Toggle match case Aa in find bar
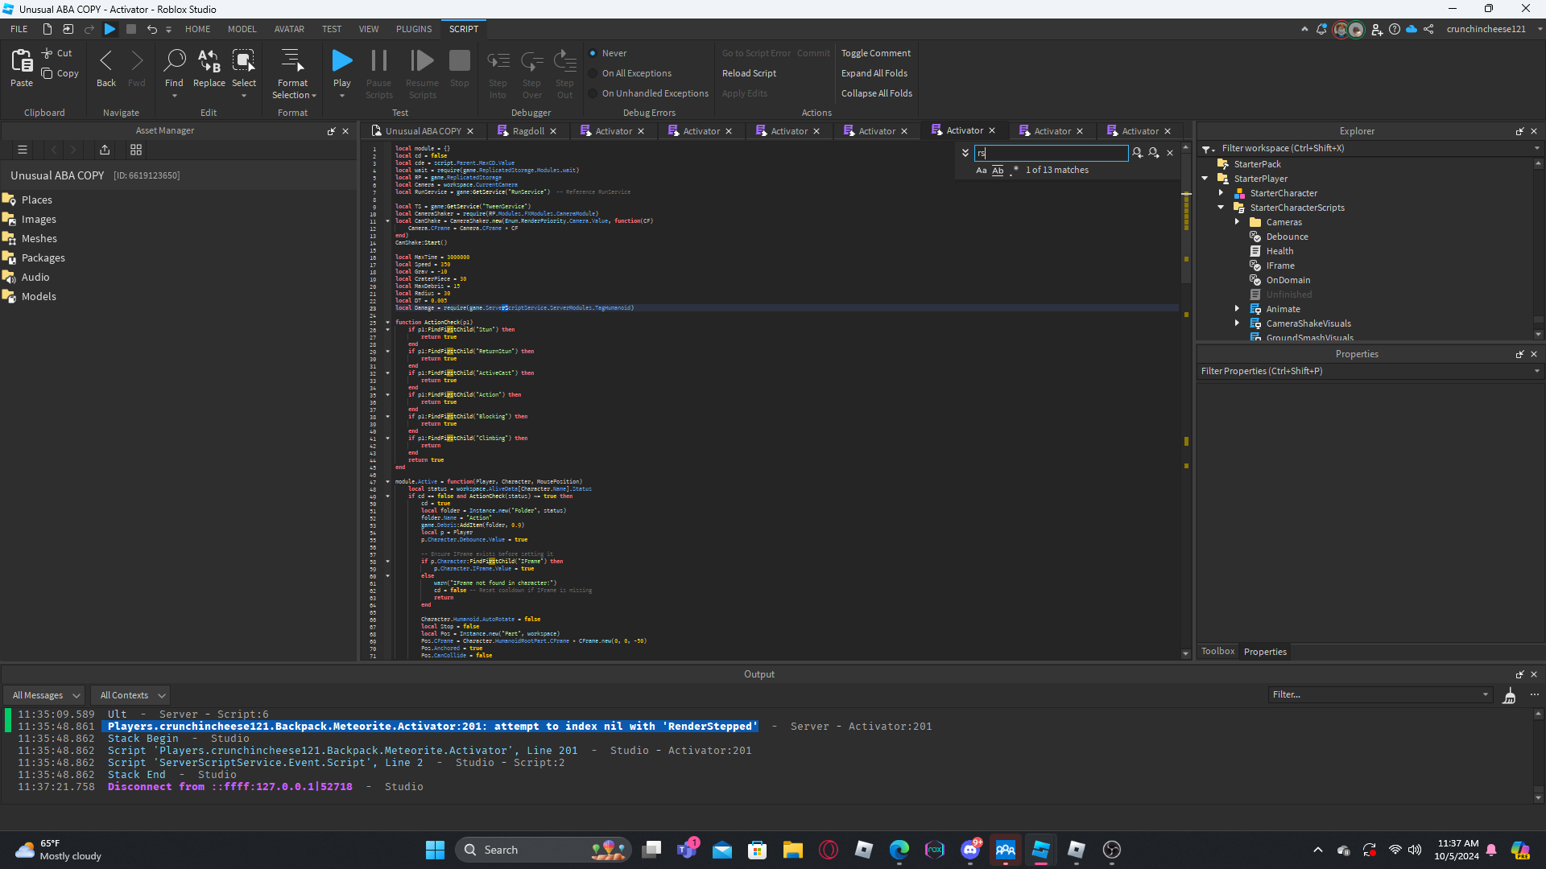 click(x=981, y=171)
